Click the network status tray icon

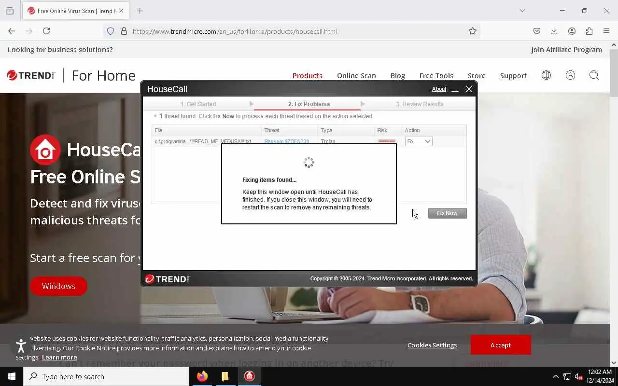coord(567,376)
